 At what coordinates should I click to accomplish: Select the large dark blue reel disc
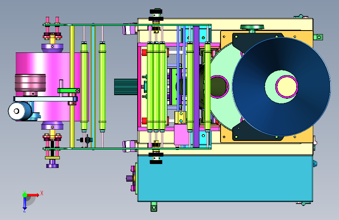click(281, 87)
